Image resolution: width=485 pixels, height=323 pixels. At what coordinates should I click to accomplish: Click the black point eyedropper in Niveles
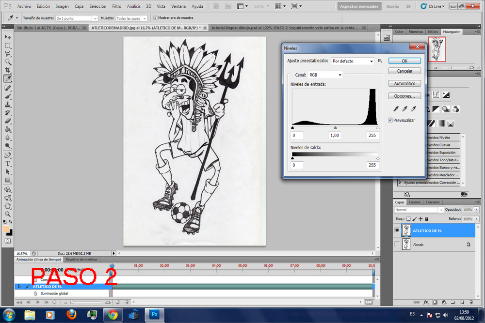(x=396, y=108)
